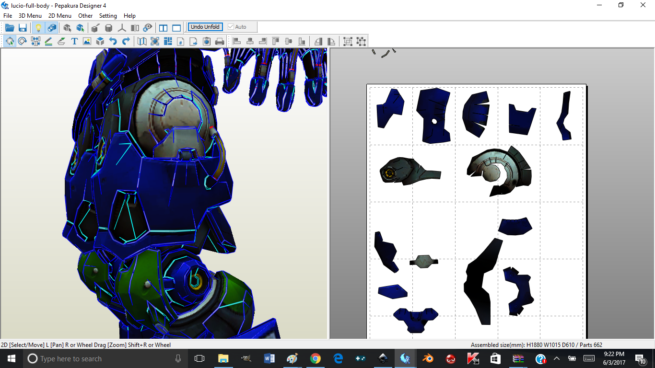Click the Undo Unfold button
Screen dimensions: 655x368
(x=205, y=27)
